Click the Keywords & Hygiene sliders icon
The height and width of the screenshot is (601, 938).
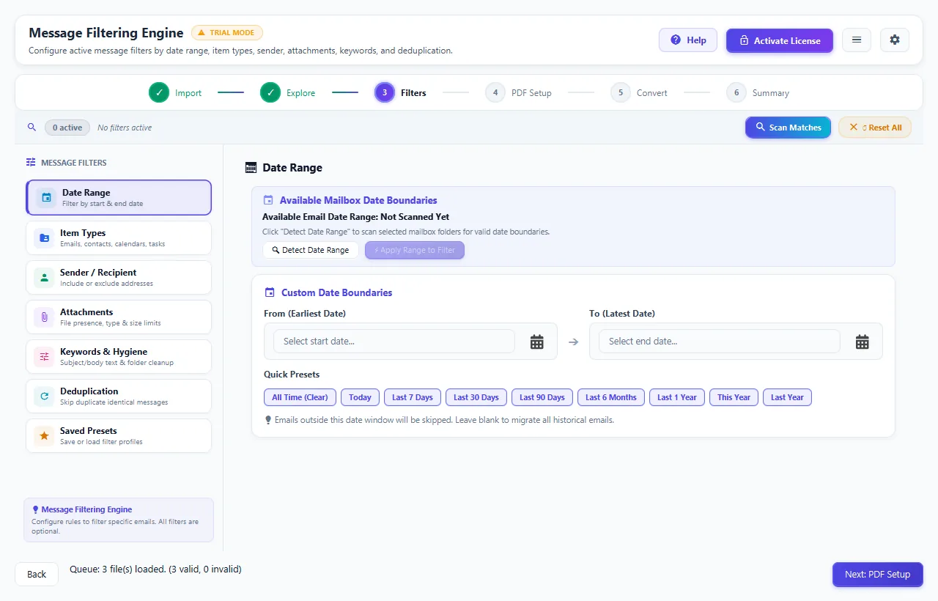pyautogui.click(x=44, y=356)
